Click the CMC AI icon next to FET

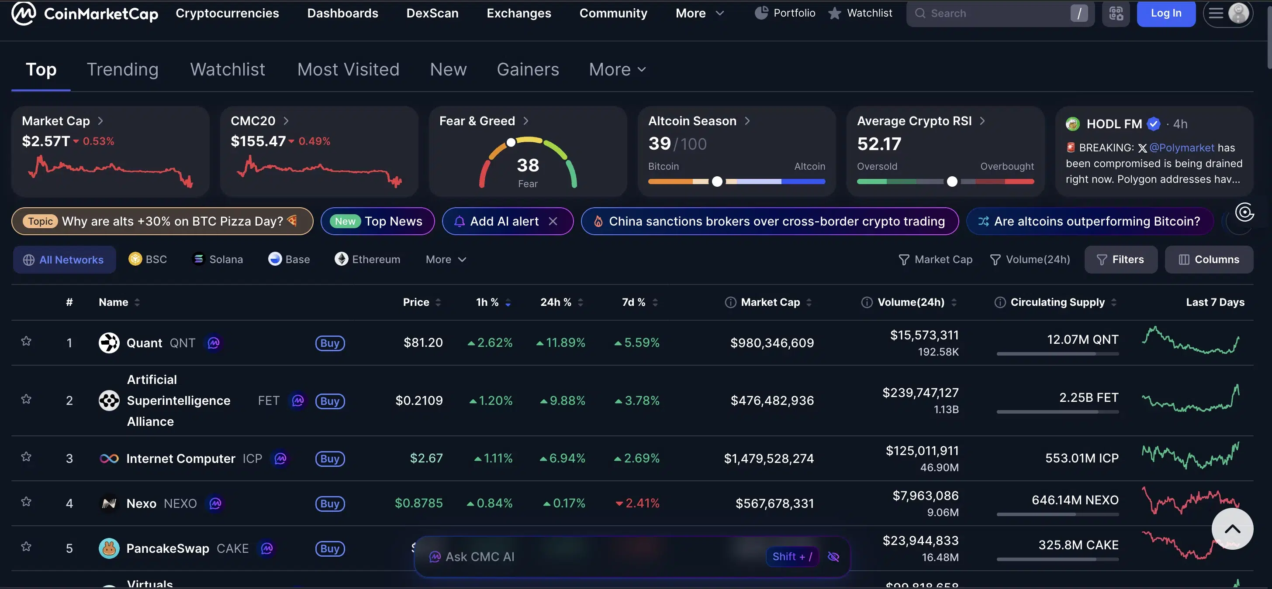[298, 401]
